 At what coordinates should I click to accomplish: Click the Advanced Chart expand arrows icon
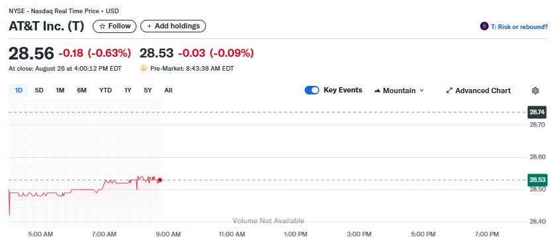[449, 90]
